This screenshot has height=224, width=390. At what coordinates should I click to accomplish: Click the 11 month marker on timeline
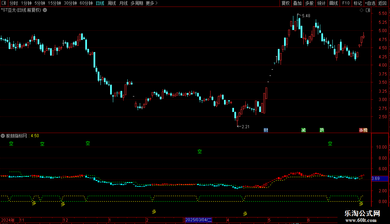(22, 220)
